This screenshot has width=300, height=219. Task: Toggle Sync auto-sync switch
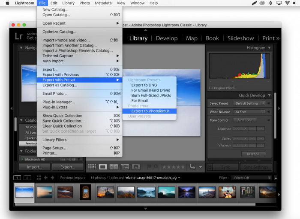(210, 167)
